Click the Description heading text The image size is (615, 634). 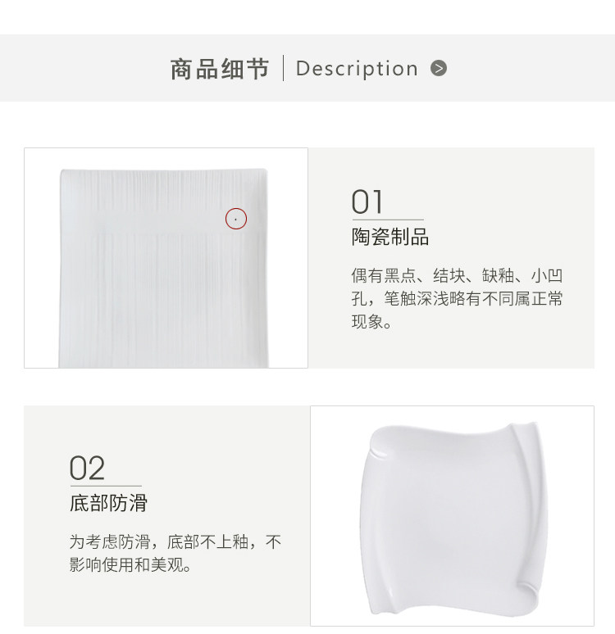(x=357, y=69)
